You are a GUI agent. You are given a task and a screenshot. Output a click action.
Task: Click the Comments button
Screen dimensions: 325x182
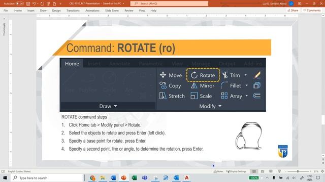point(312,10)
